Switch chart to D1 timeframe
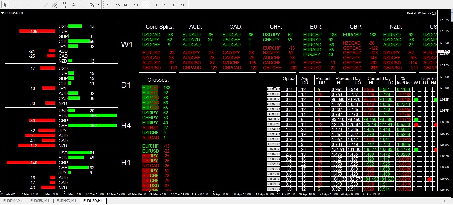The image size is (453, 205). point(164,5)
